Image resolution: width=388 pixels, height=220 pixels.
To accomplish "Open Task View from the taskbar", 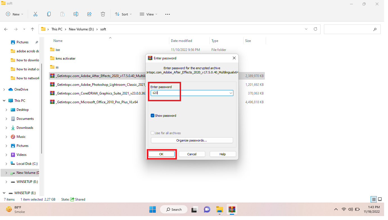I will click(194, 209).
